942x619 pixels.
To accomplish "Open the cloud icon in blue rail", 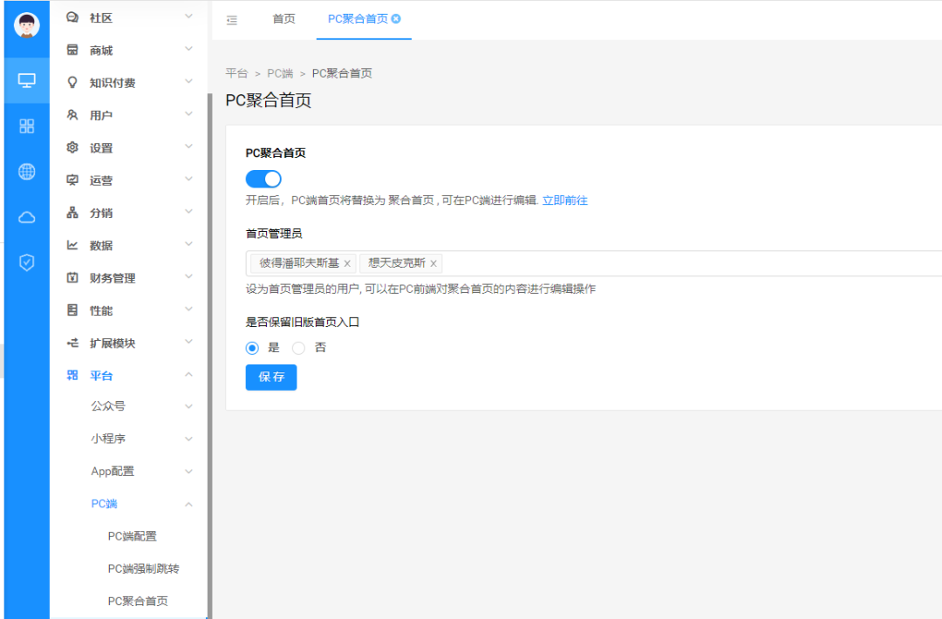I will pos(26,216).
